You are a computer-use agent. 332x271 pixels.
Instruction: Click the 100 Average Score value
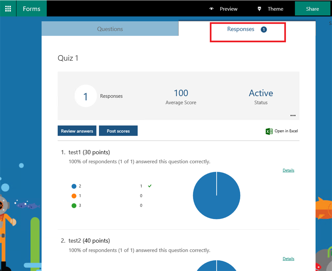point(181,93)
